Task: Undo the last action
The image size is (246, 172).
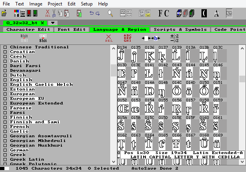Action: pos(92,13)
